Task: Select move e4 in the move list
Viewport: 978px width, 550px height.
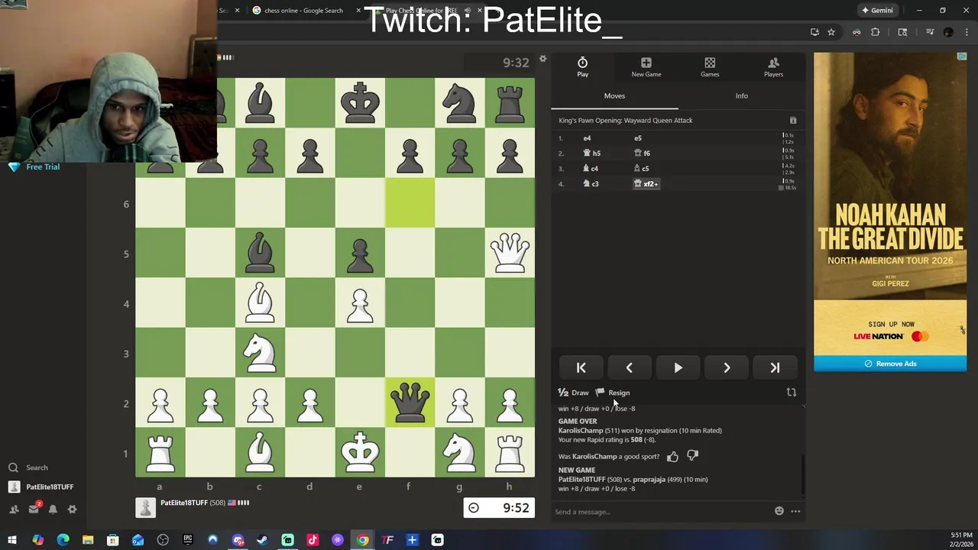Action: tap(587, 138)
